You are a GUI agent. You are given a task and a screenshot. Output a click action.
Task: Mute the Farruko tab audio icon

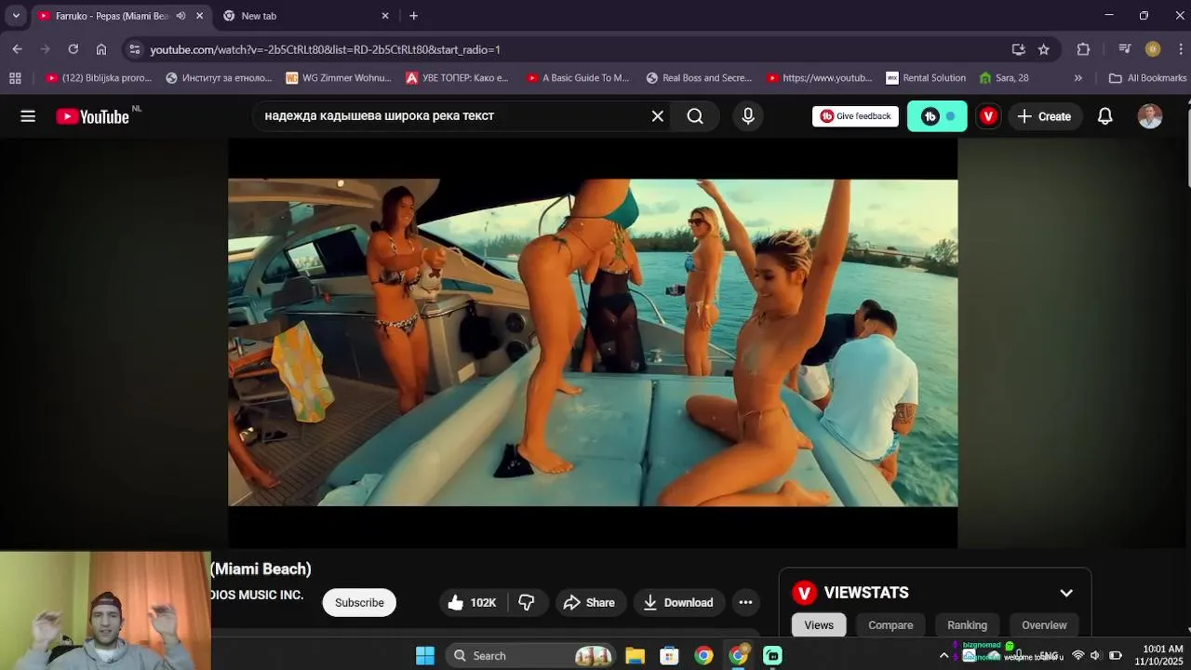click(181, 16)
